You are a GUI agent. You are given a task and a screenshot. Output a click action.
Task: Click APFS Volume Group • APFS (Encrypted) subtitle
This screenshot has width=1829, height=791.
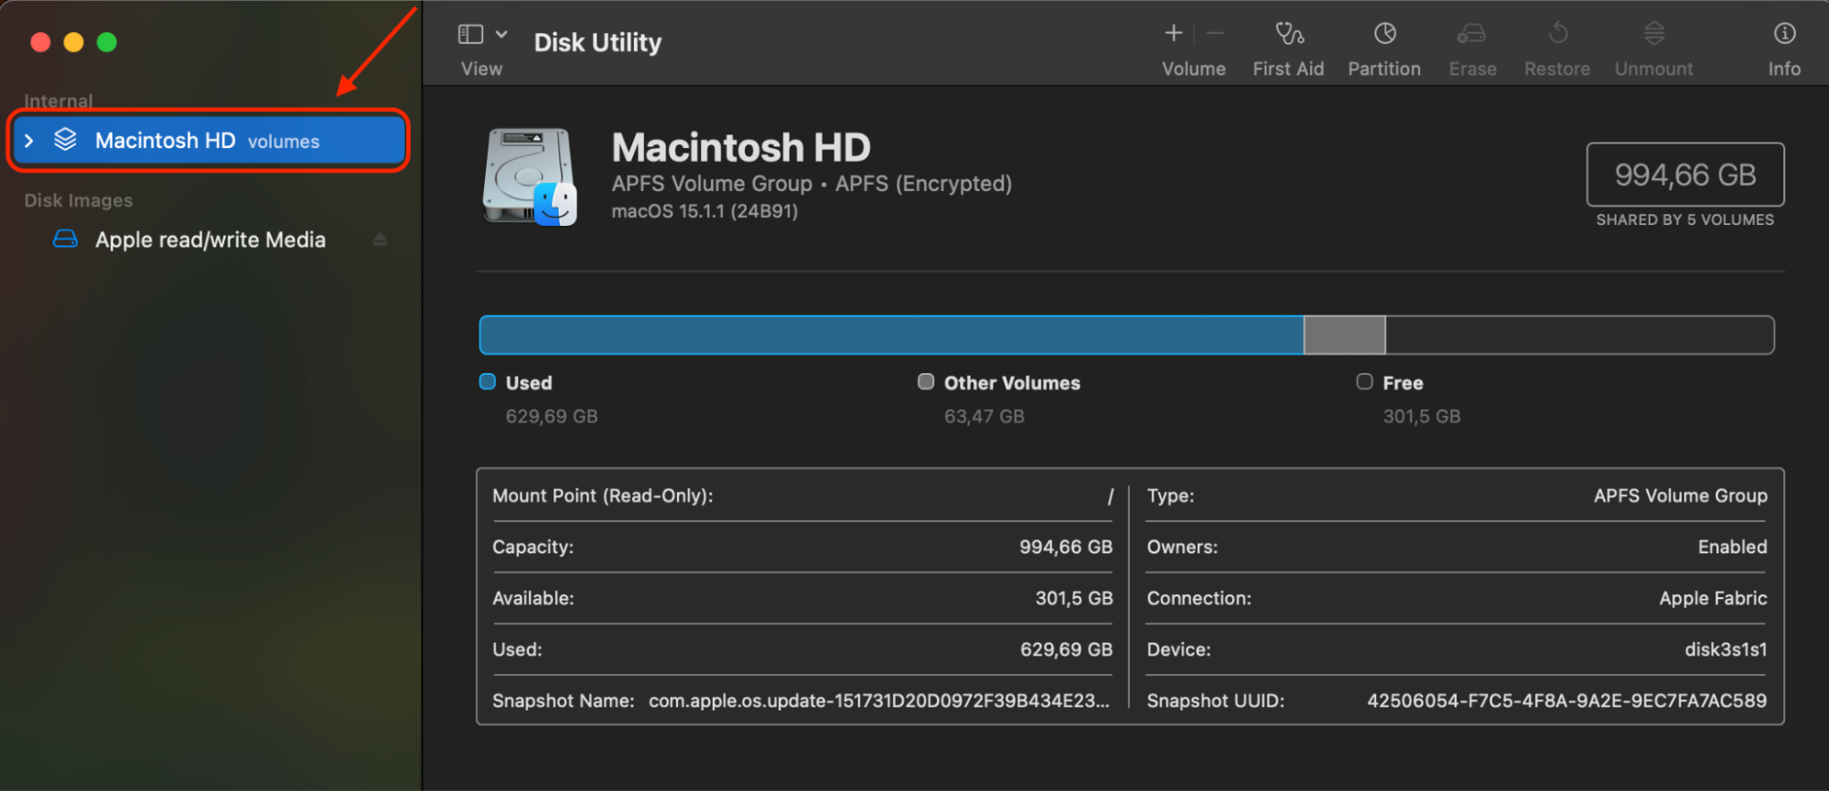tap(812, 185)
